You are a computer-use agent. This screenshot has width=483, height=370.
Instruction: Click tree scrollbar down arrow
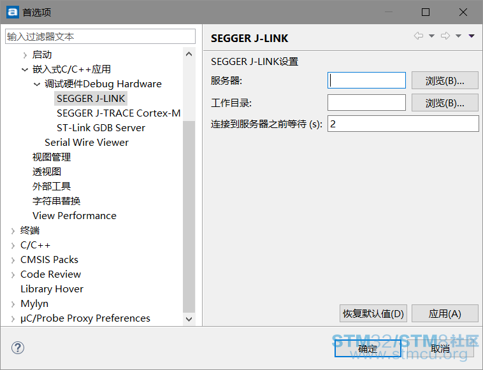coord(189,319)
